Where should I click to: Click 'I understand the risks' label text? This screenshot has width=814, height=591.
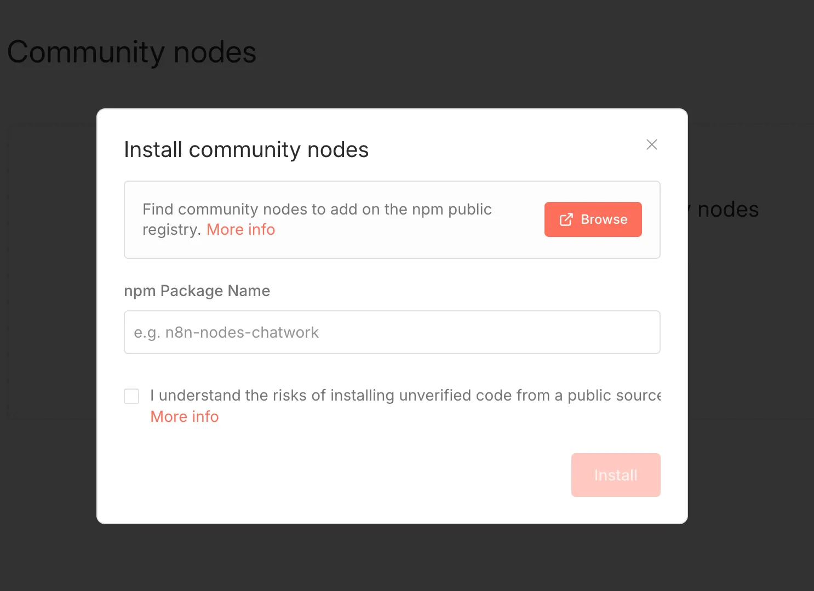point(405,396)
